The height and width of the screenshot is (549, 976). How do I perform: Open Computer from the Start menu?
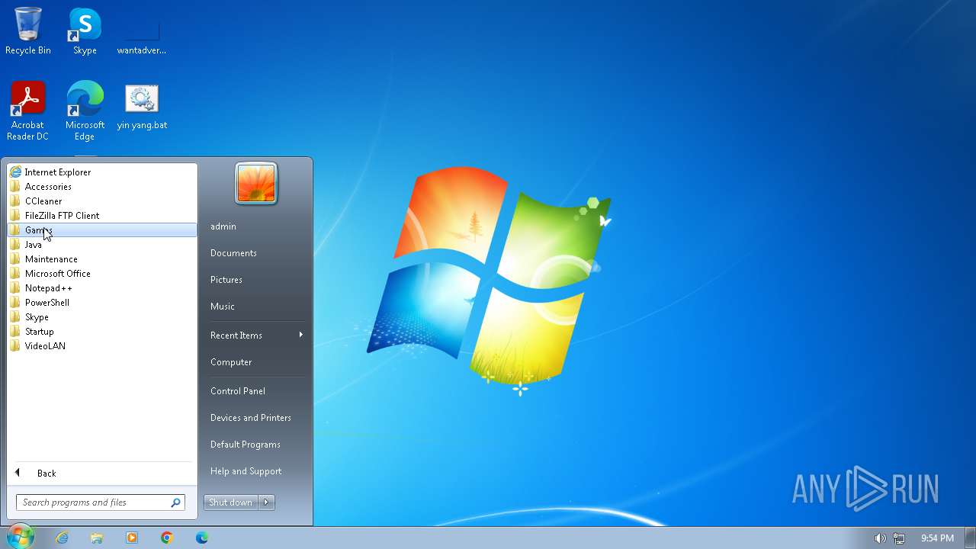pos(255,362)
